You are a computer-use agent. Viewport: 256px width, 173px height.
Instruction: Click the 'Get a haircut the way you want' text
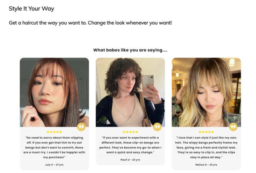pyautogui.click(x=90, y=23)
